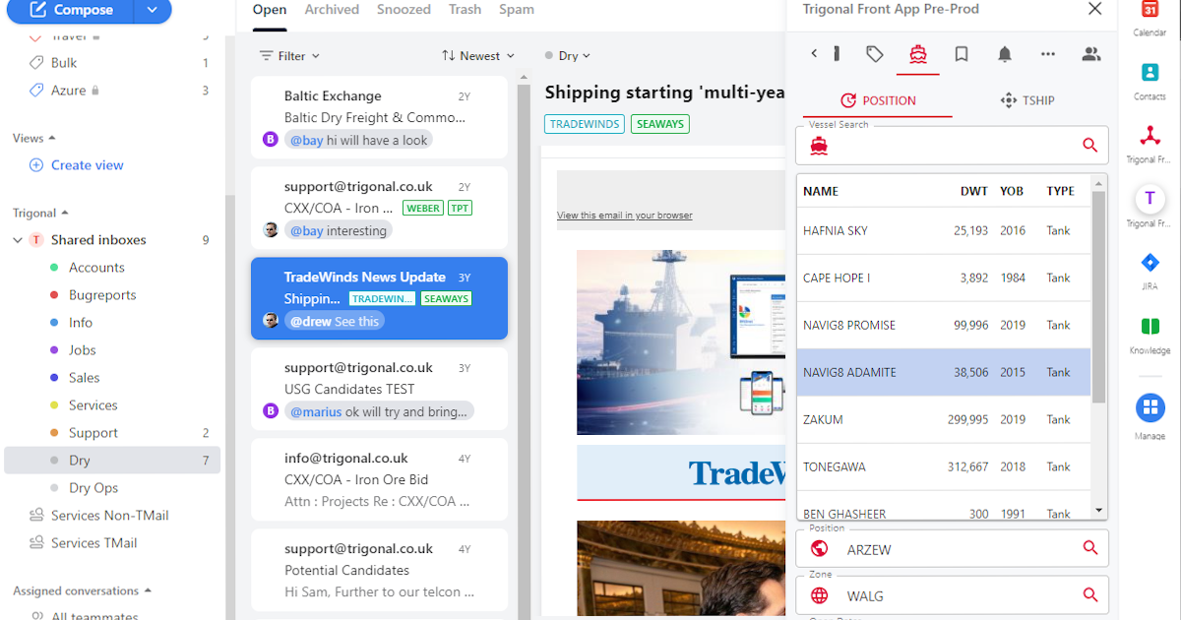This screenshot has height=620, width=1181.
Task: Open the bell notifications icon
Action: (x=1005, y=54)
